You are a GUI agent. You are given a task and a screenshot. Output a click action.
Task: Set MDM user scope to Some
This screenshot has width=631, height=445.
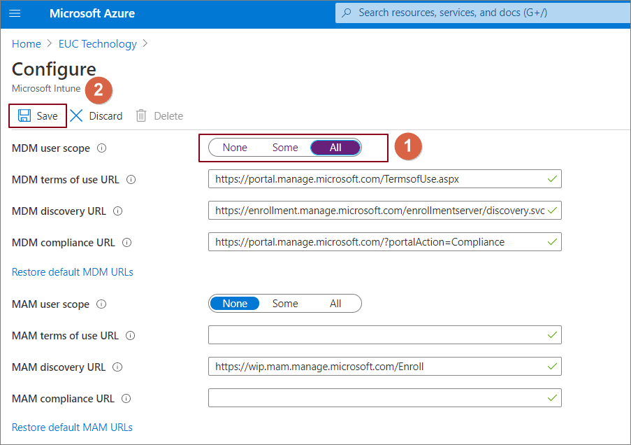pyautogui.click(x=285, y=148)
